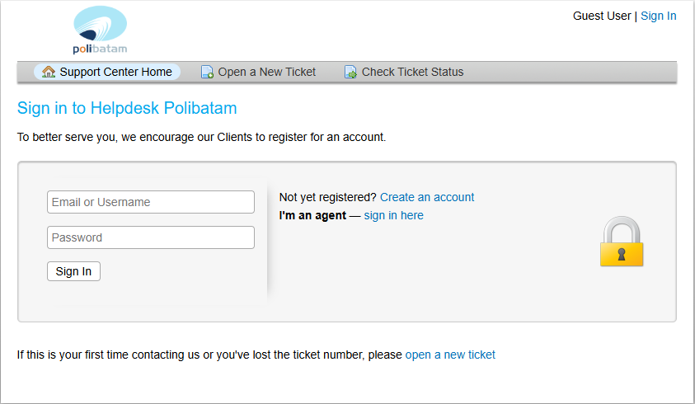
Task: Focus the Email or Username field
Action: (x=151, y=202)
